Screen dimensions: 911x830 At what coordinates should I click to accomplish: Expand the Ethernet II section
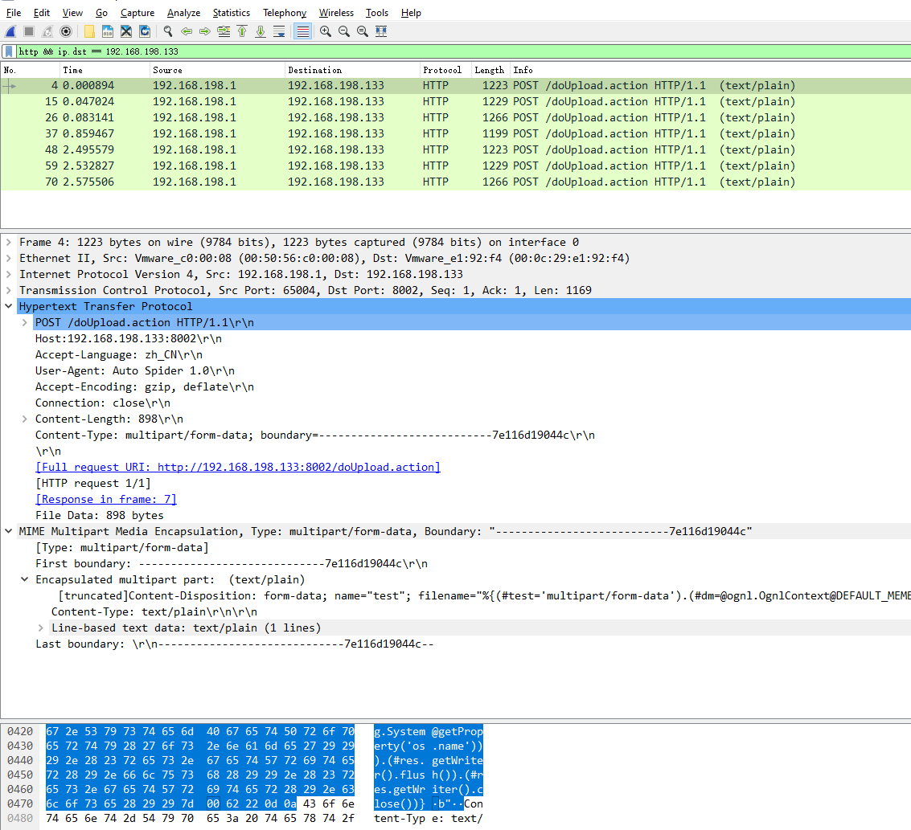9,258
